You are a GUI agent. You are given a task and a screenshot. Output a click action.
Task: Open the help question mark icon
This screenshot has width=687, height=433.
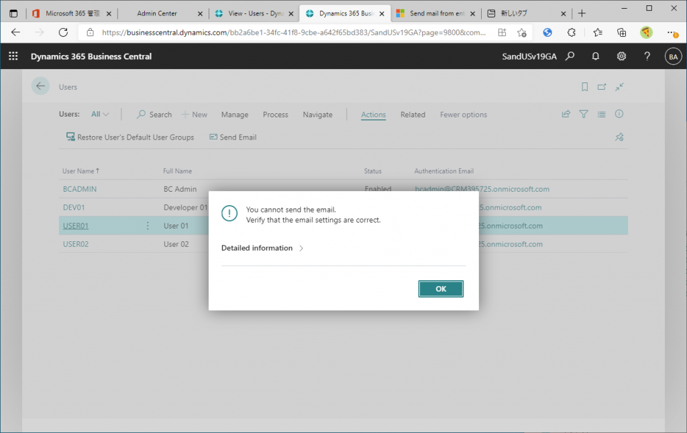coord(647,56)
